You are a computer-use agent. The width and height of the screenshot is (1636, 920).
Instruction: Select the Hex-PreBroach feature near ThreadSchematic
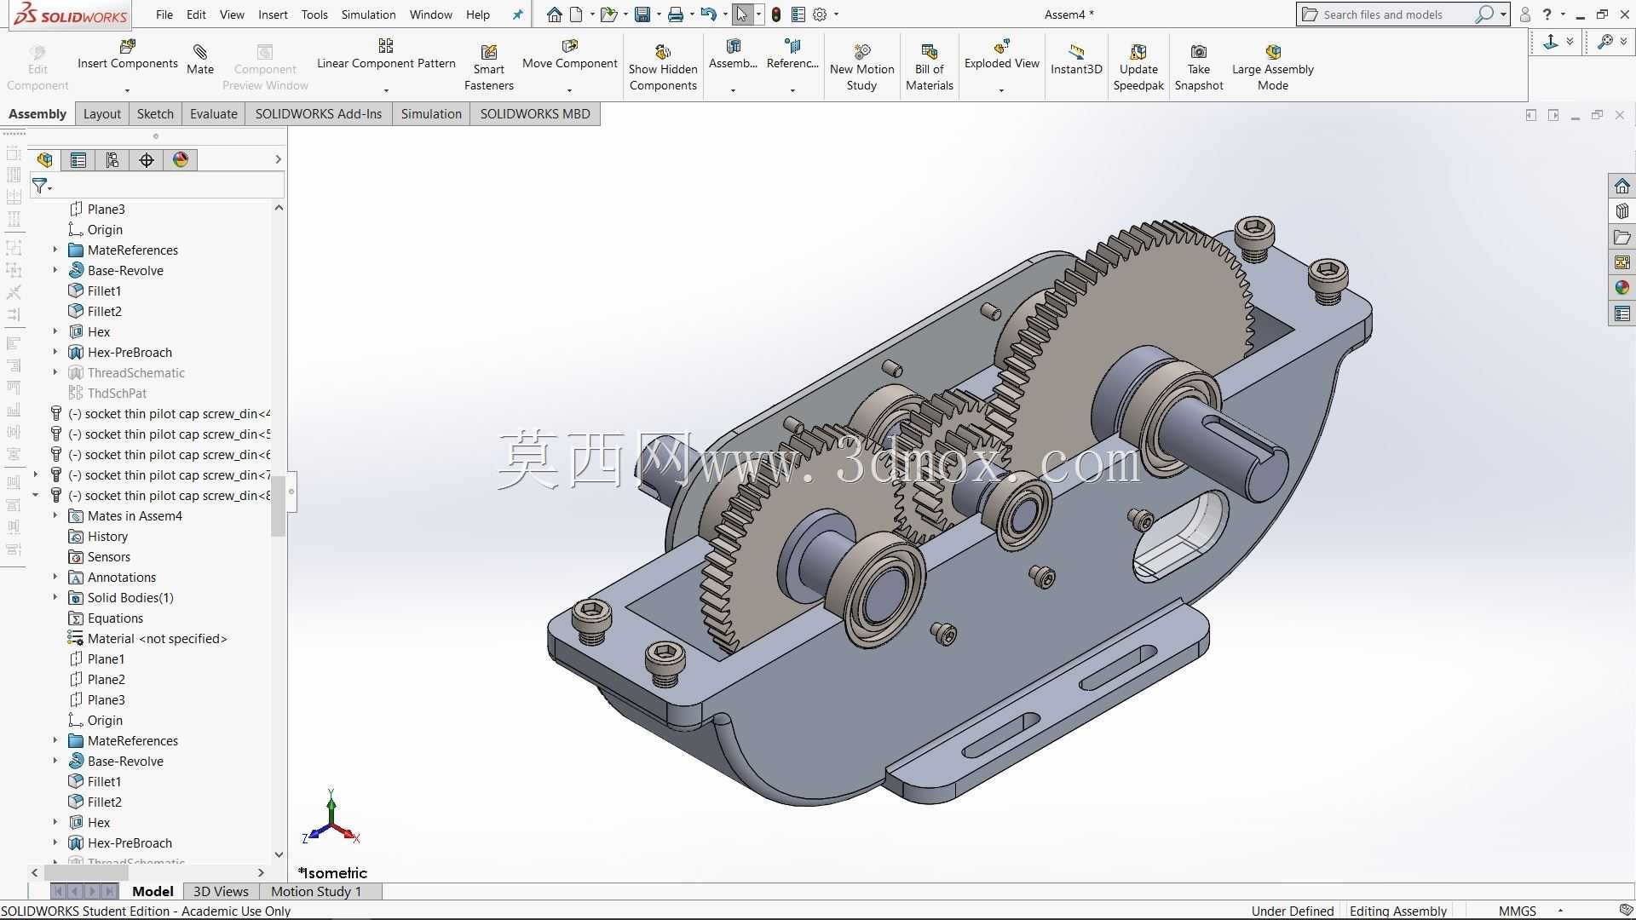(130, 352)
